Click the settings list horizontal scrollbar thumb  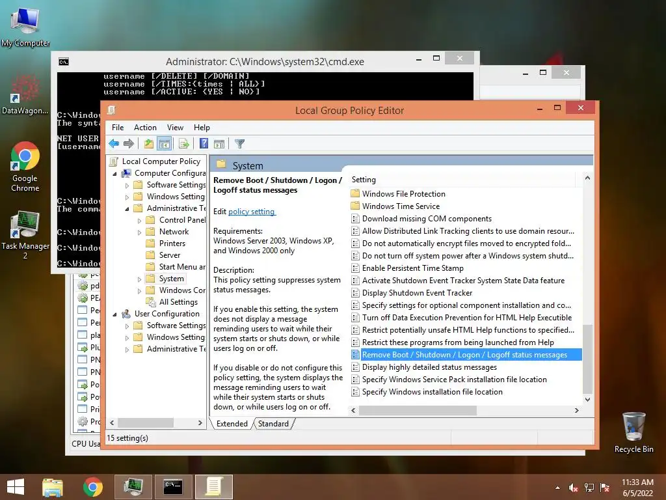pos(418,410)
